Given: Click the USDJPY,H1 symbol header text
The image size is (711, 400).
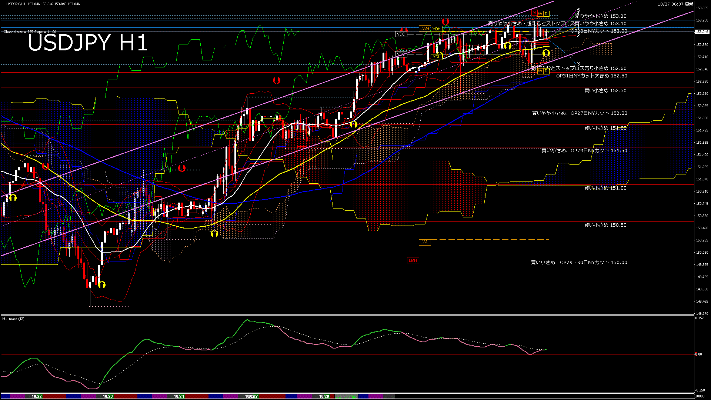Looking at the screenshot, I should (16, 4).
